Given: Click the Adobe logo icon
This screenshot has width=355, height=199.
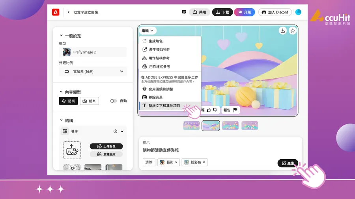Looking at the screenshot, I should point(56,12).
